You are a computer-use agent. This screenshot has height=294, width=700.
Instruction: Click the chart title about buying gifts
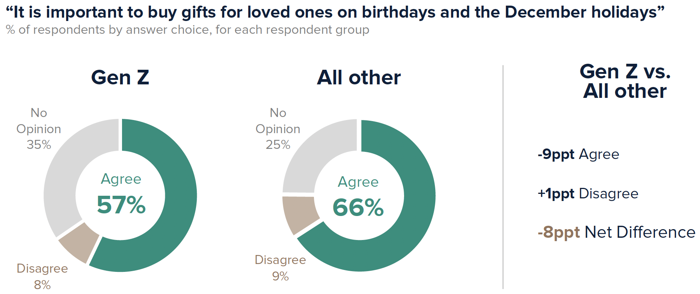(335, 12)
